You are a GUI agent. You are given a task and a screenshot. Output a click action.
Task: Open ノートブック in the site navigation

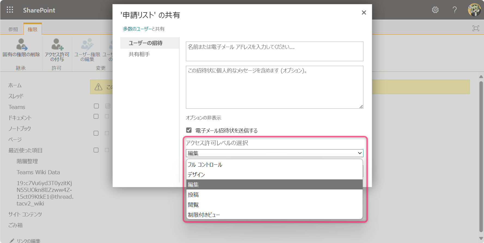pyautogui.click(x=20, y=129)
